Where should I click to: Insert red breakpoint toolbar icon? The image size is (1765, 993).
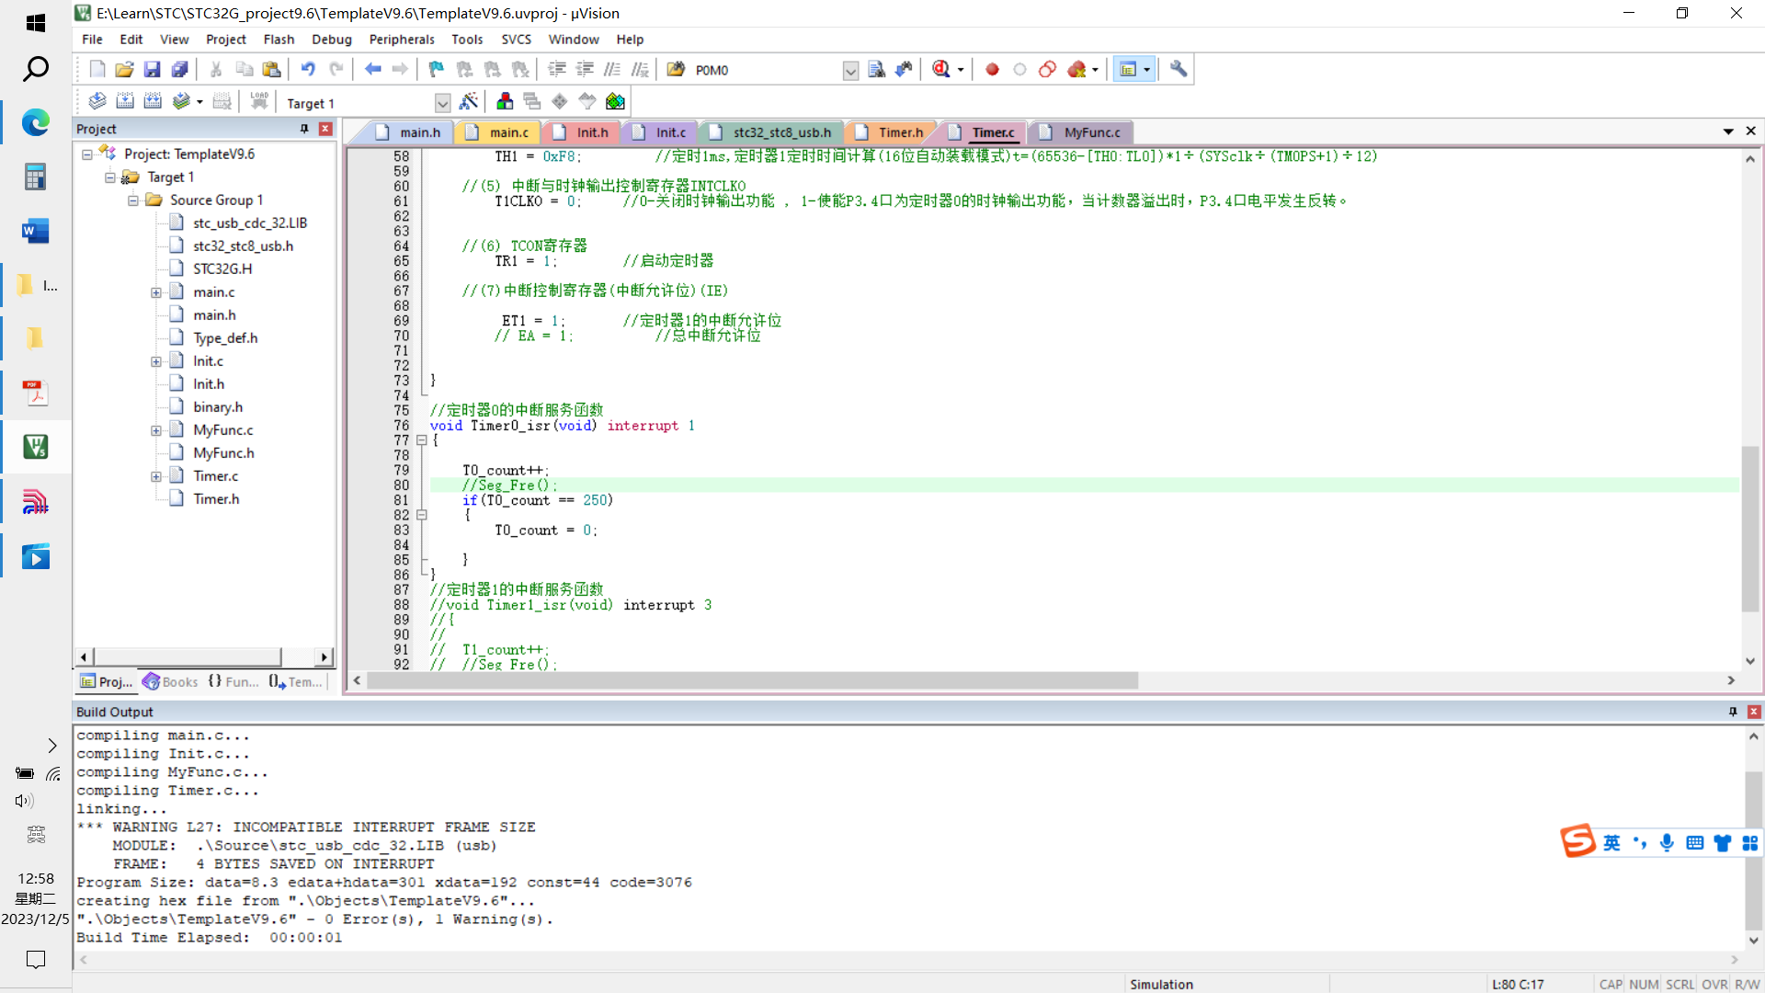pos(992,69)
